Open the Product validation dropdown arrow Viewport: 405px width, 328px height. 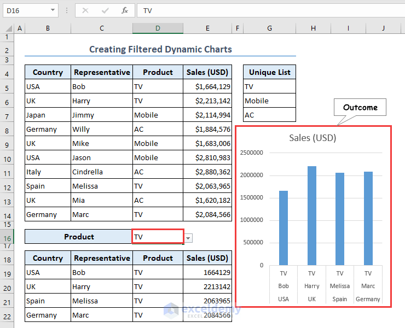click(188, 237)
